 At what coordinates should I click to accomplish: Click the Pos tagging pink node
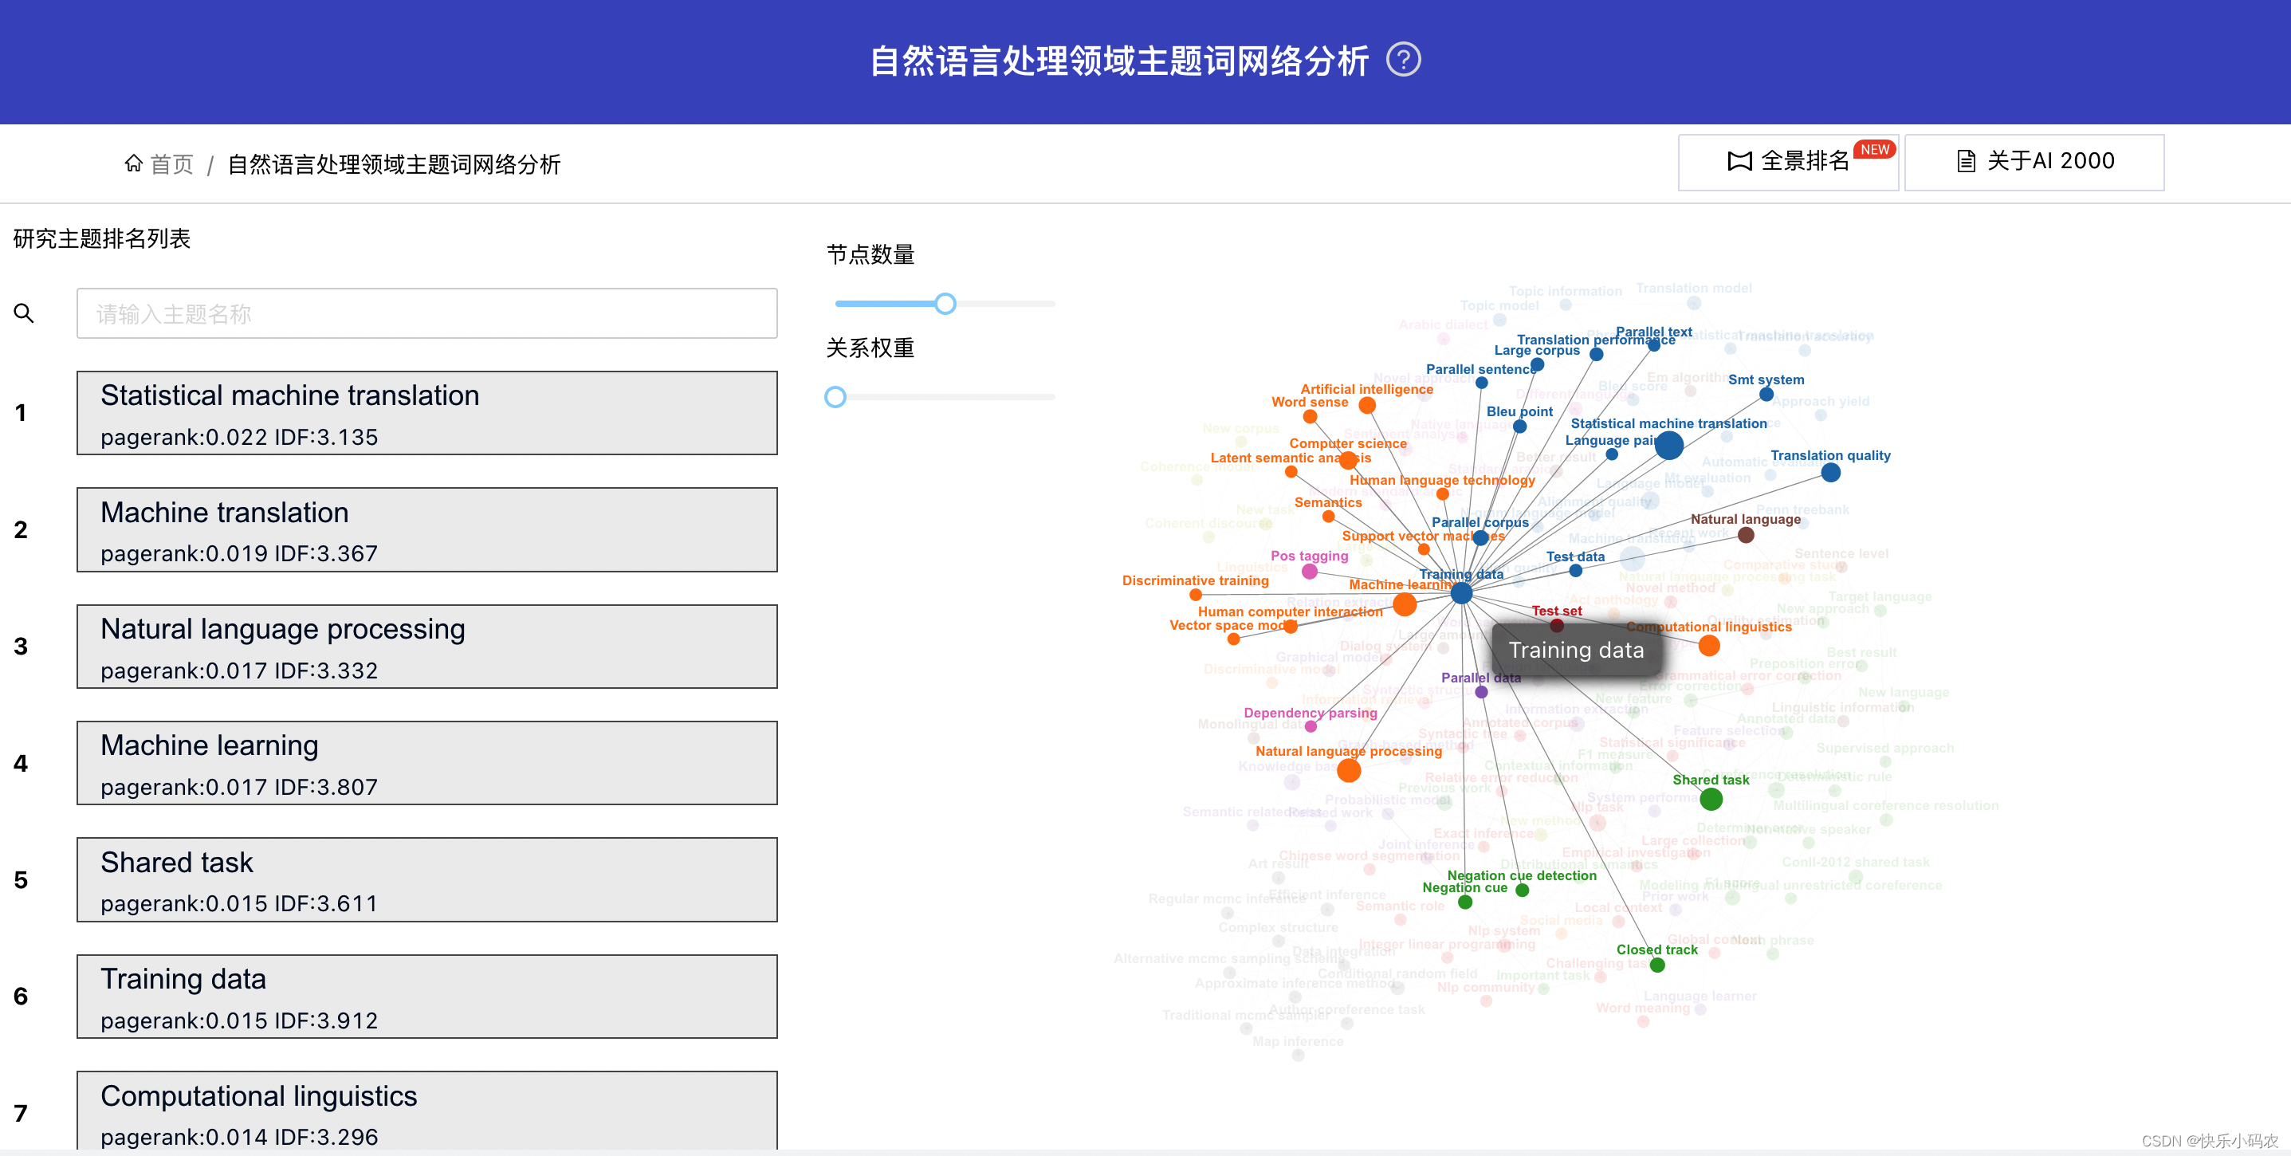[x=1309, y=572]
